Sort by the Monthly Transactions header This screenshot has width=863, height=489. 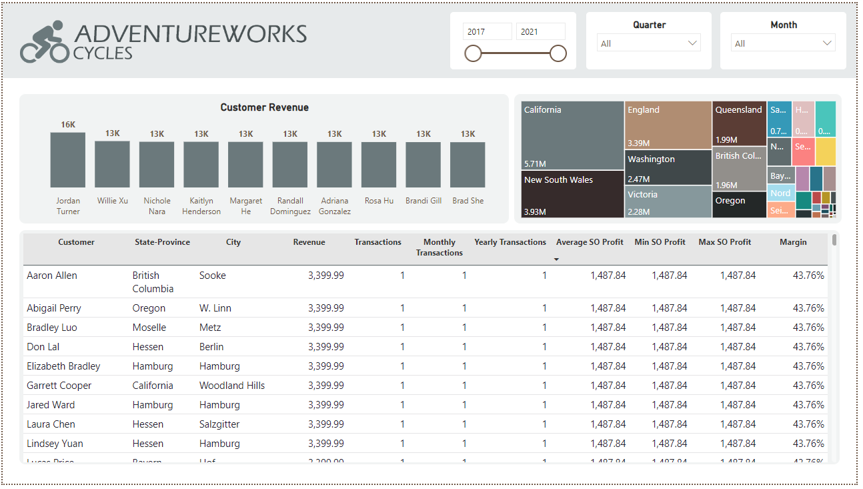[440, 248]
